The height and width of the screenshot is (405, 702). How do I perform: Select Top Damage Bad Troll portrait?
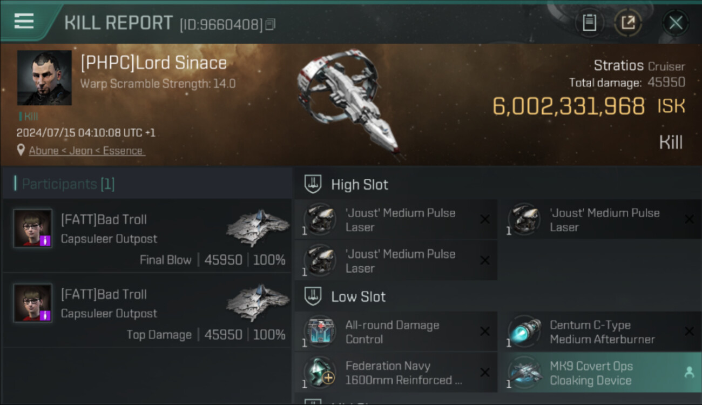click(33, 303)
